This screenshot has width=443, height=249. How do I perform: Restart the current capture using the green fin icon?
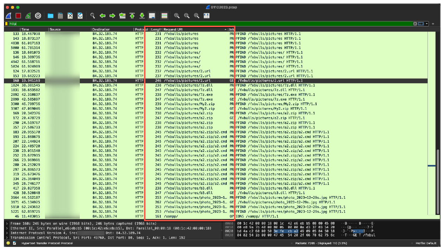click(28, 16)
